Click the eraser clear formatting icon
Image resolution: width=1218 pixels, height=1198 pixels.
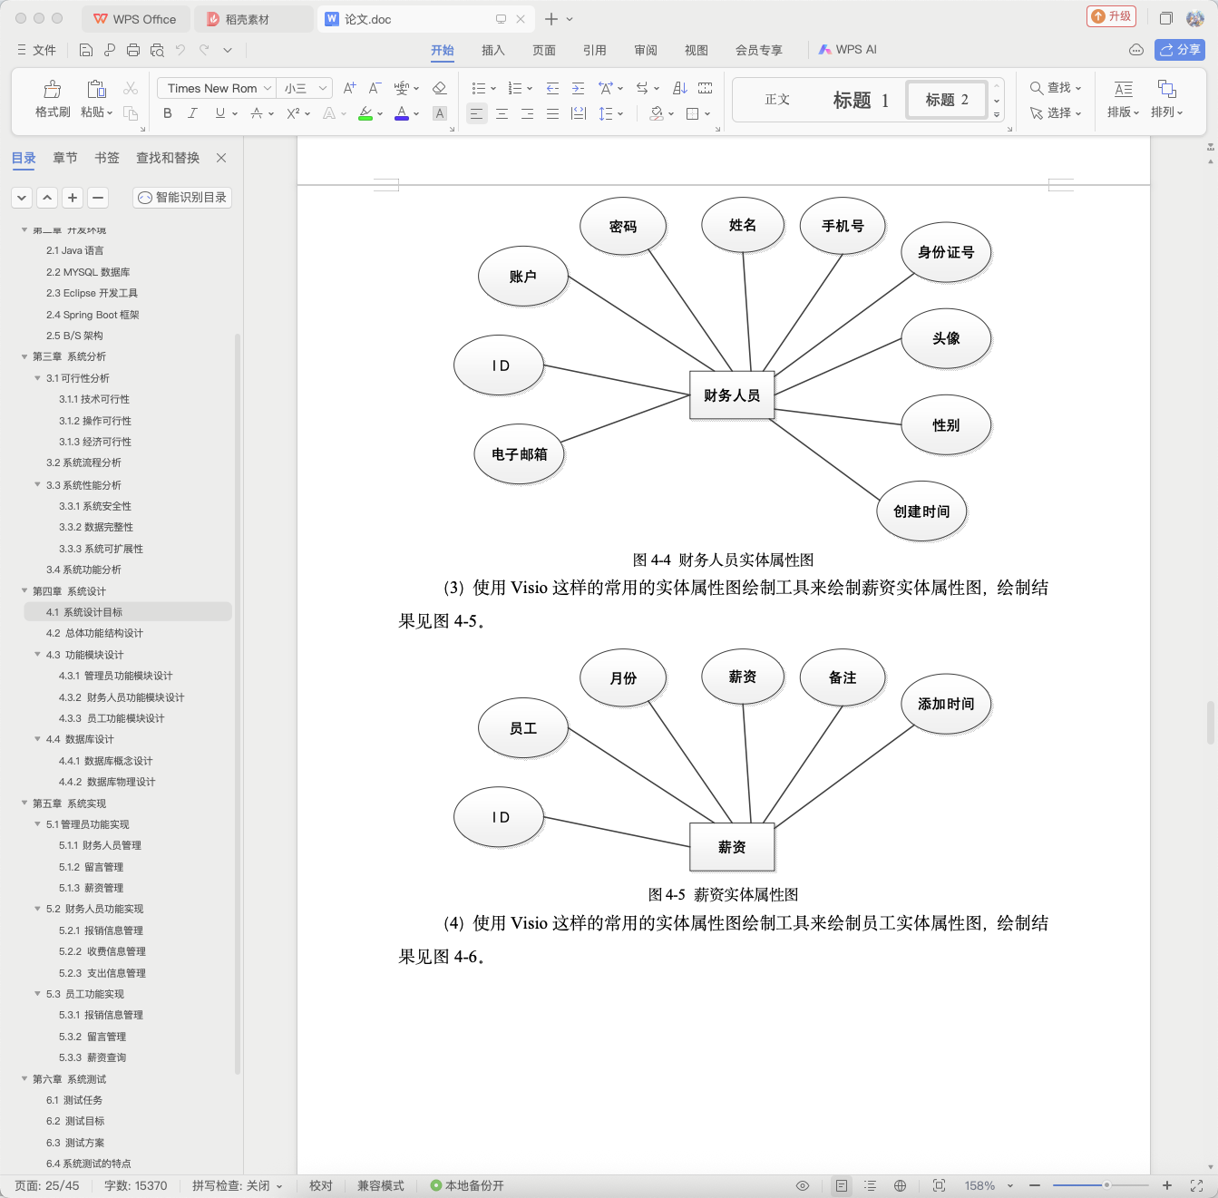pos(440,88)
